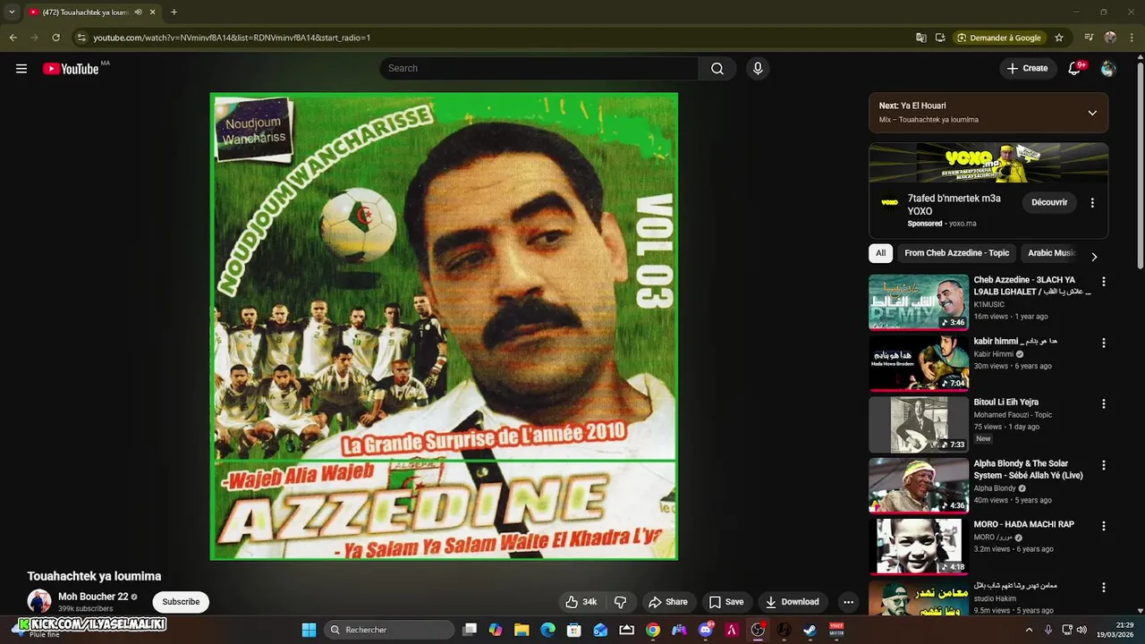1145x644 pixels.
Task: Open Steam from the taskbar
Action: (810, 630)
